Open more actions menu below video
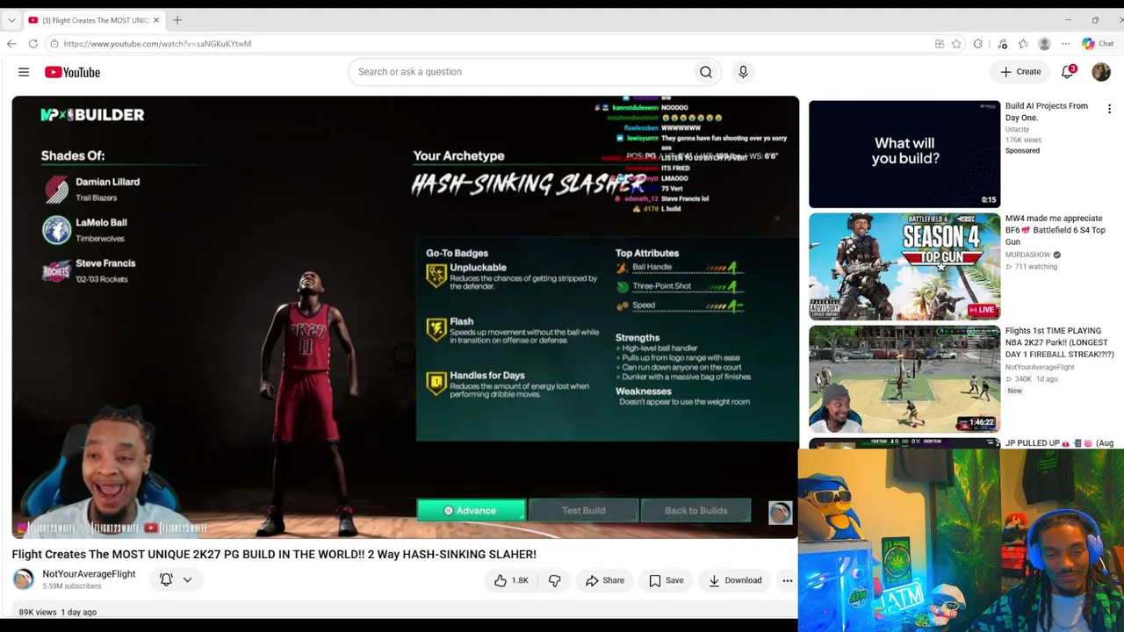 (787, 580)
